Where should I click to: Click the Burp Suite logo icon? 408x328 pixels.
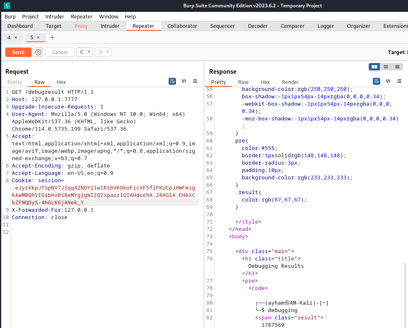coord(7,5)
